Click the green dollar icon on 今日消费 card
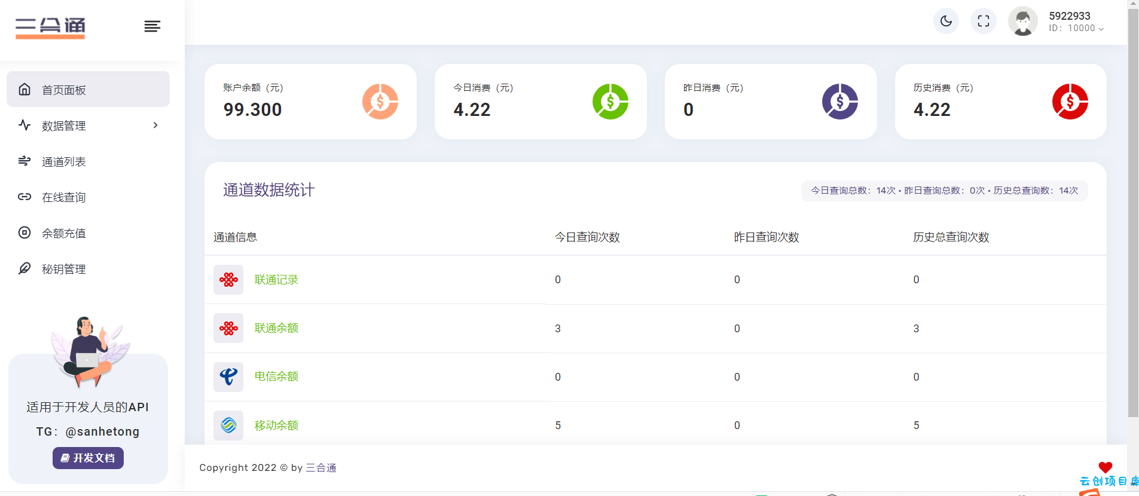 [610, 102]
